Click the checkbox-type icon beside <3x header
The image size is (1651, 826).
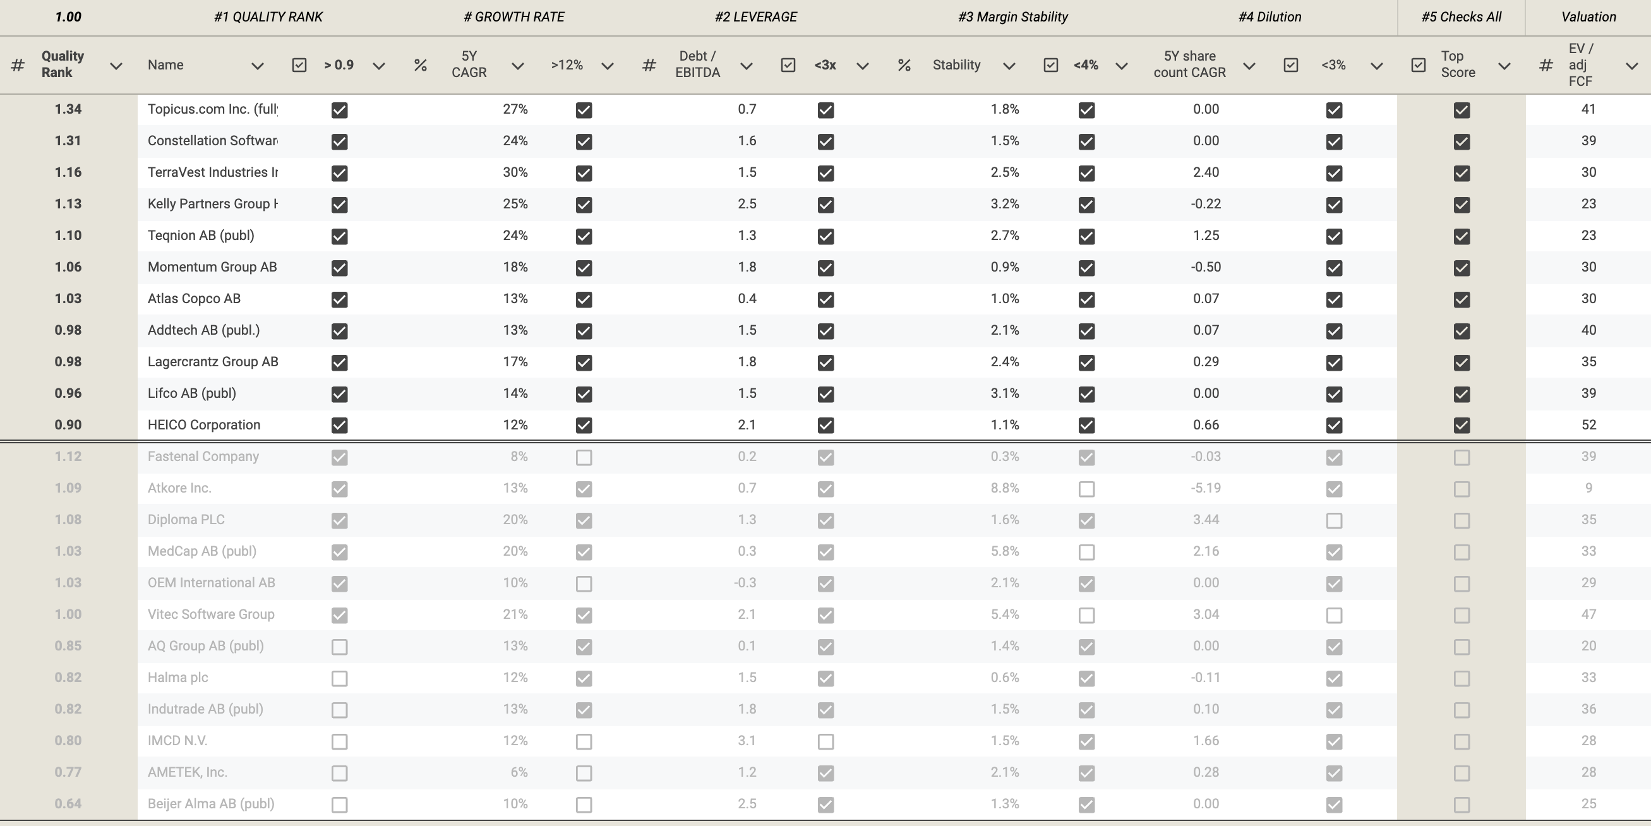pyautogui.click(x=788, y=66)
